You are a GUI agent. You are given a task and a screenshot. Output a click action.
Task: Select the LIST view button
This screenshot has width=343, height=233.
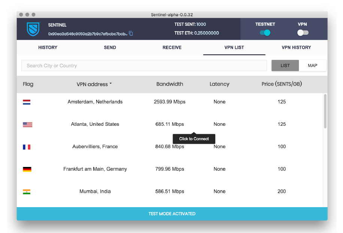[285, 66]
